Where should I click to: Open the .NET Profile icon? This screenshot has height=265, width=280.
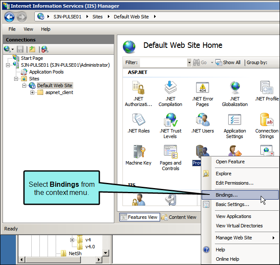(267, 87)
